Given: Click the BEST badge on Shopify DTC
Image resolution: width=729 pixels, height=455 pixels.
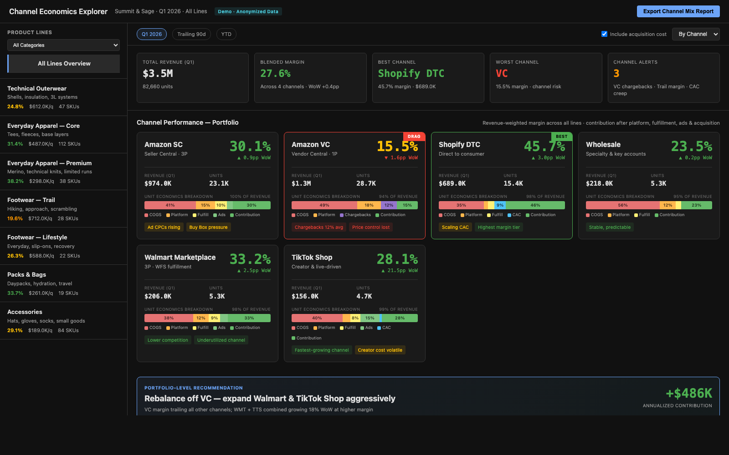Looking at the screenshot, I should coord(562,136).
